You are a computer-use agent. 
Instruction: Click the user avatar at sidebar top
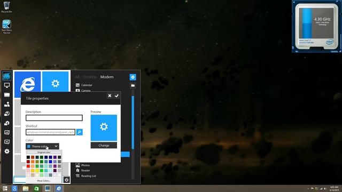coord(7,76)
